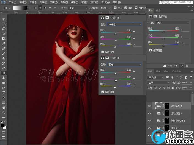Toggle Preserve Luminosity in shadows Properties panel
Viewport: 194px width, 145px height.
click(x=151, y=50)
